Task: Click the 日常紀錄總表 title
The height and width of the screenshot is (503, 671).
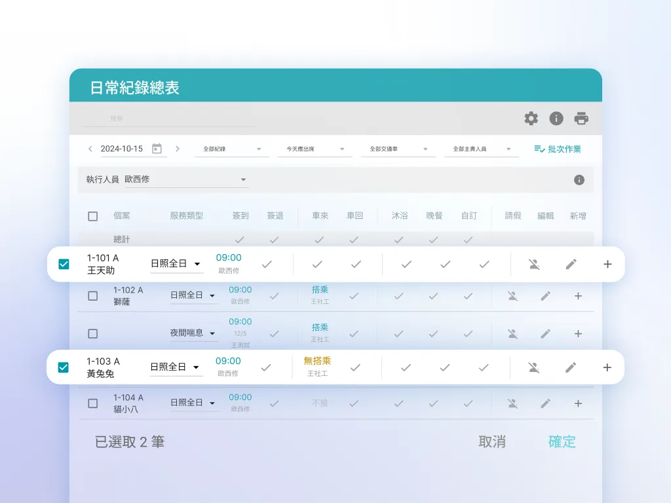Action: click(135, 88)
